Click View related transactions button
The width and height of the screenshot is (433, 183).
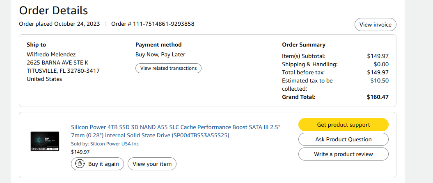pos(168,68)
